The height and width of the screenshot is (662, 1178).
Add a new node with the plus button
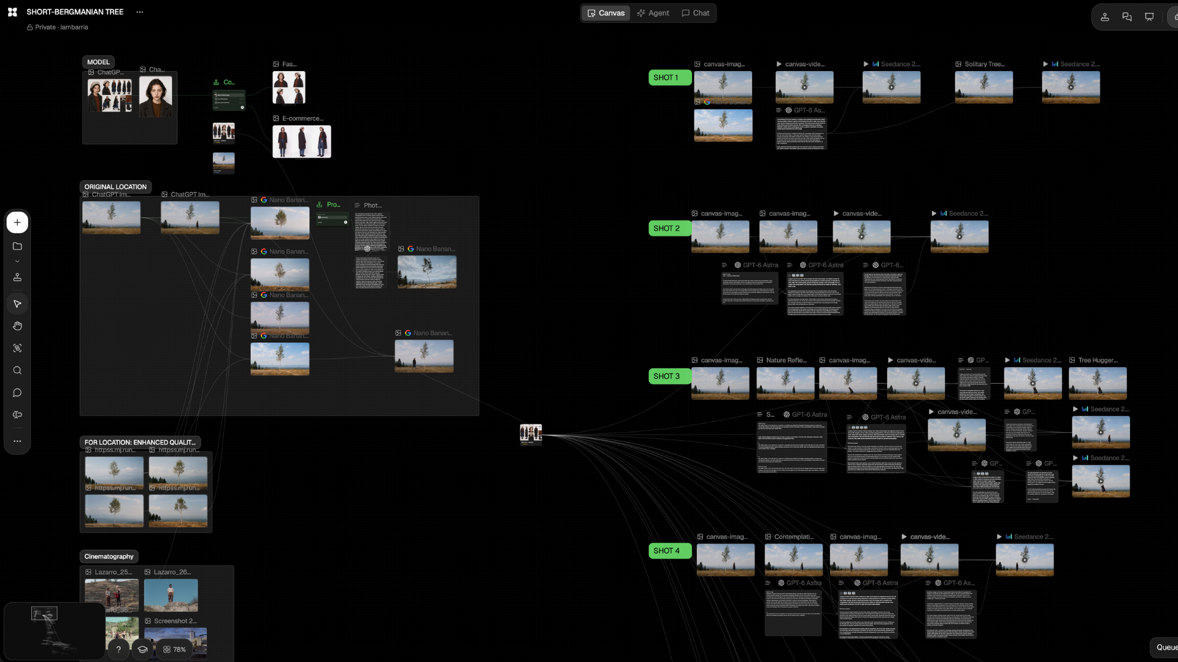[17, 223]
